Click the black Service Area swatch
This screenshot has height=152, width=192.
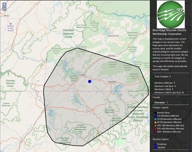click(155, 113)
